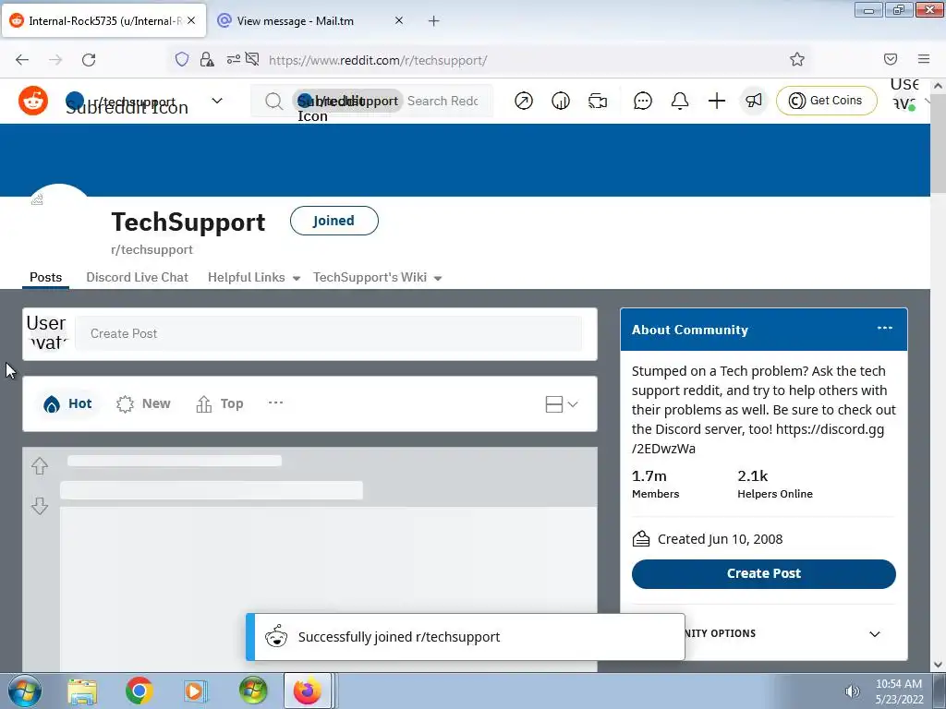Image resolution: width=946 pixels, height=709 pixels.
Task: Click the volume speaker tray icon
Action: click(853, 691)
